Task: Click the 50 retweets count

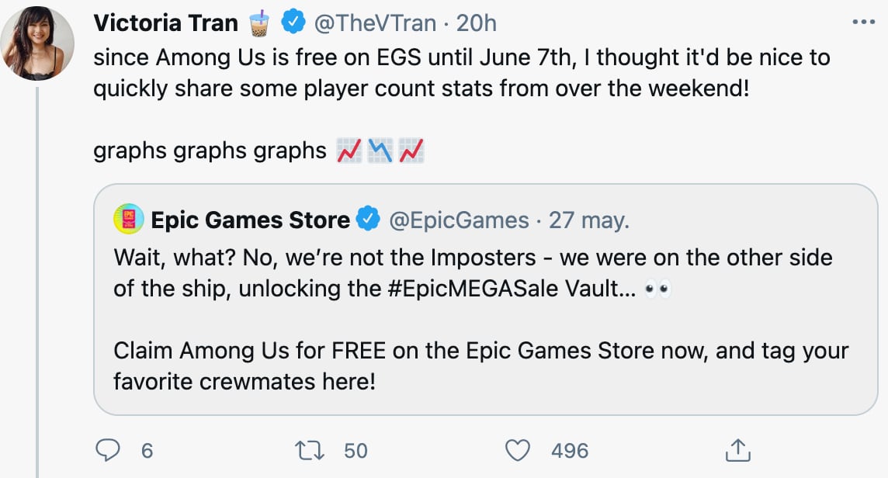Action: click(x=356, y=450)
